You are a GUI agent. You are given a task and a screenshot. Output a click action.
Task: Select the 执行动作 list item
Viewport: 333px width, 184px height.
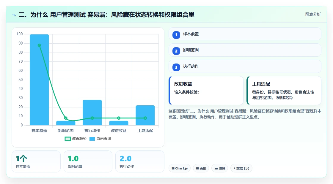(x=245, y=66)
